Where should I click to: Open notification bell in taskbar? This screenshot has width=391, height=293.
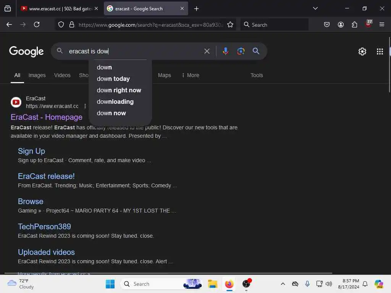[365, 284]
